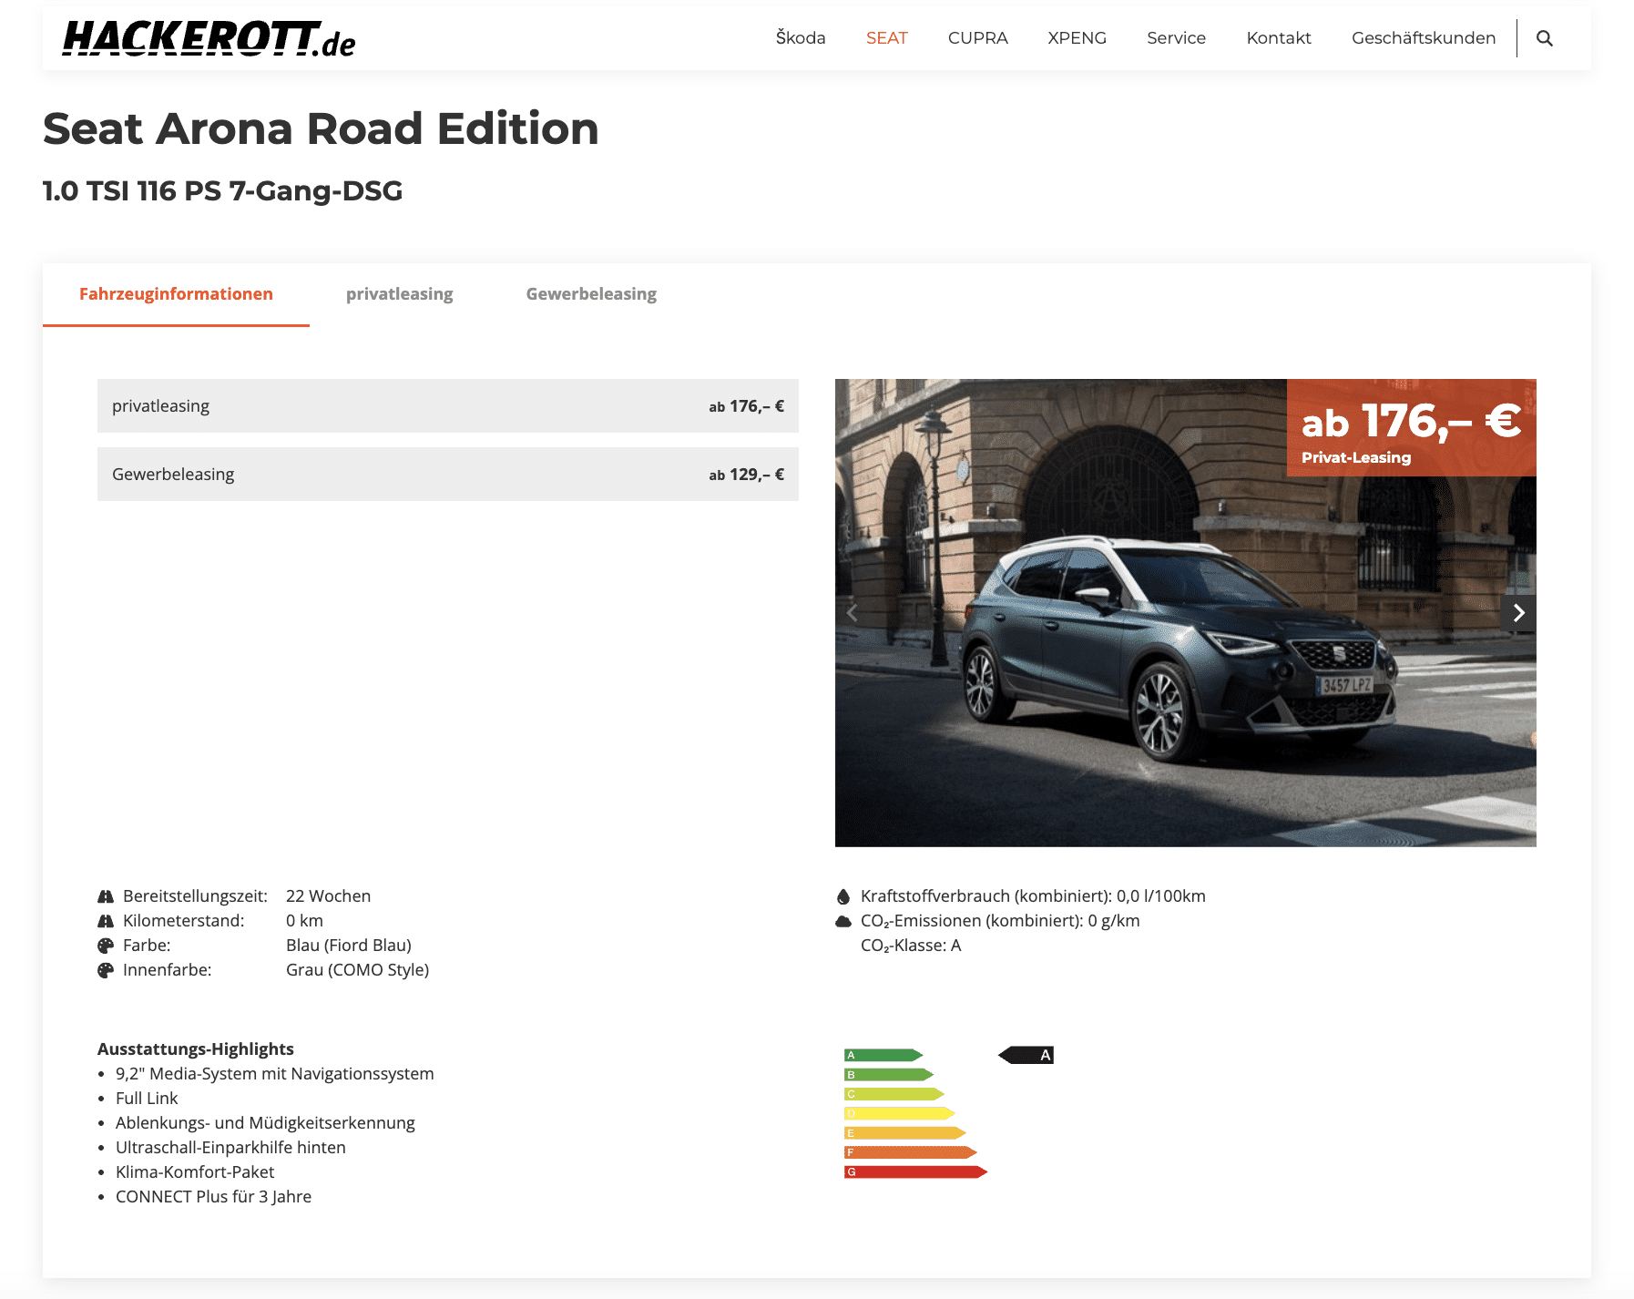Select the Fahrzeuginformationen tab
This screenshot has height=1299, width=1634.
click(x=176, y=294)
